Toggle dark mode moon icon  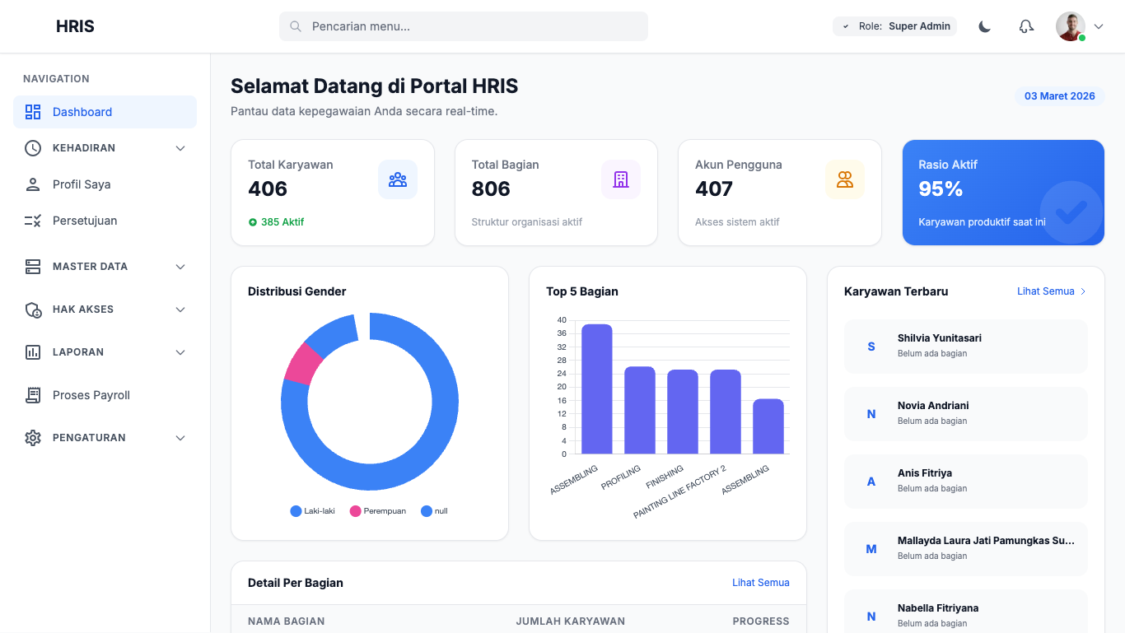(x=984, y=26)
